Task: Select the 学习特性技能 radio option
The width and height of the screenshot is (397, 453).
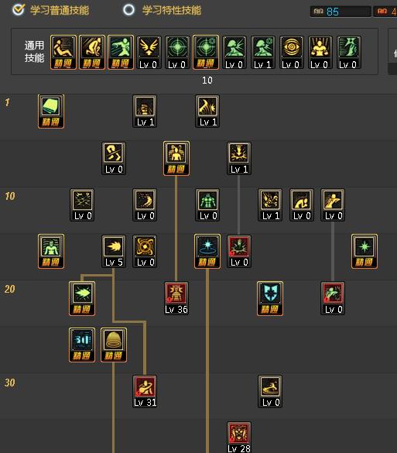Action: pos(128,10)
